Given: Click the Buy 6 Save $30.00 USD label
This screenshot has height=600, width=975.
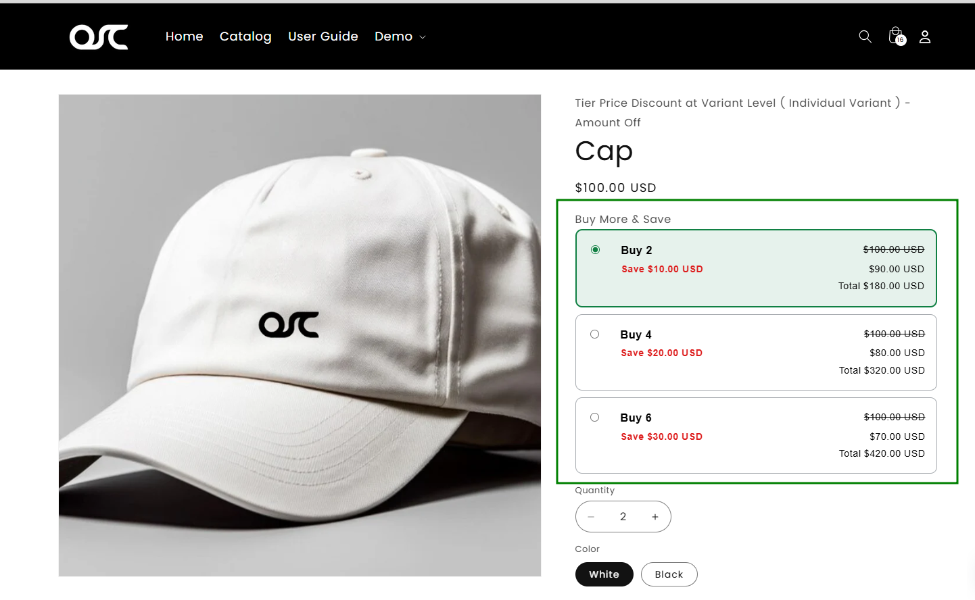Looking at the screenshot, I should (x=661, y=436).
